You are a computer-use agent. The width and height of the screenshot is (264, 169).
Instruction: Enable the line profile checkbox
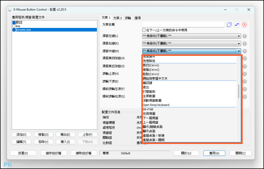(14, 26)
